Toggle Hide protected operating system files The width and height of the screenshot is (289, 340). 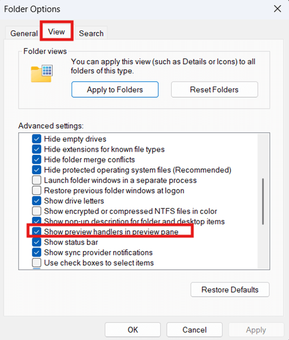pos(37,170)
